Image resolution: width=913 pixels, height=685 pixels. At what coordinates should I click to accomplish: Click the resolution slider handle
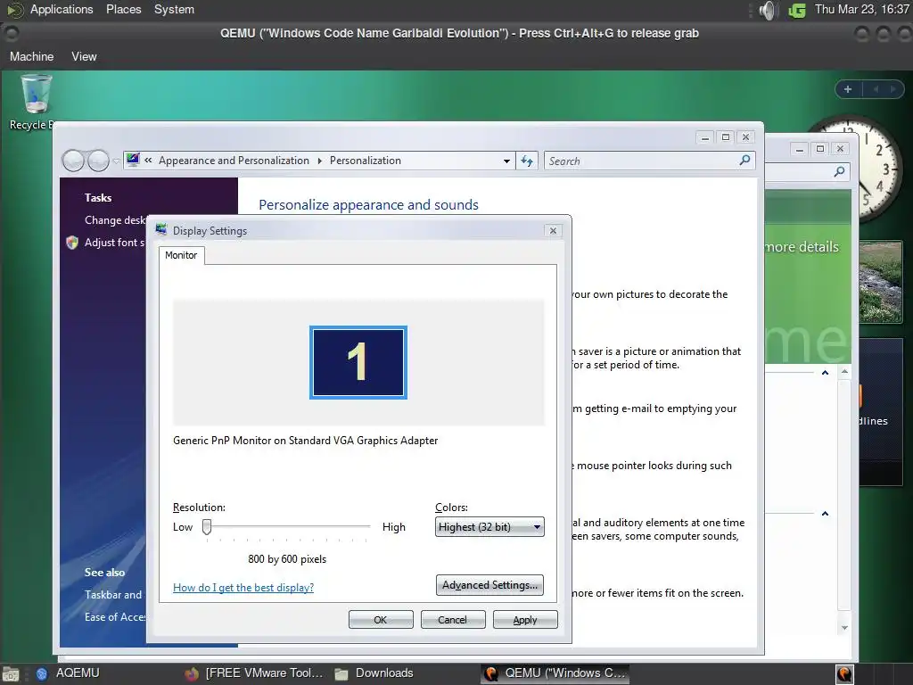(x=207, y=527)
